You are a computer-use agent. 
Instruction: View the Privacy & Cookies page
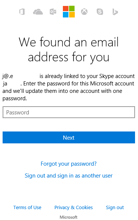pyautogui.click(x=74, y=208)
